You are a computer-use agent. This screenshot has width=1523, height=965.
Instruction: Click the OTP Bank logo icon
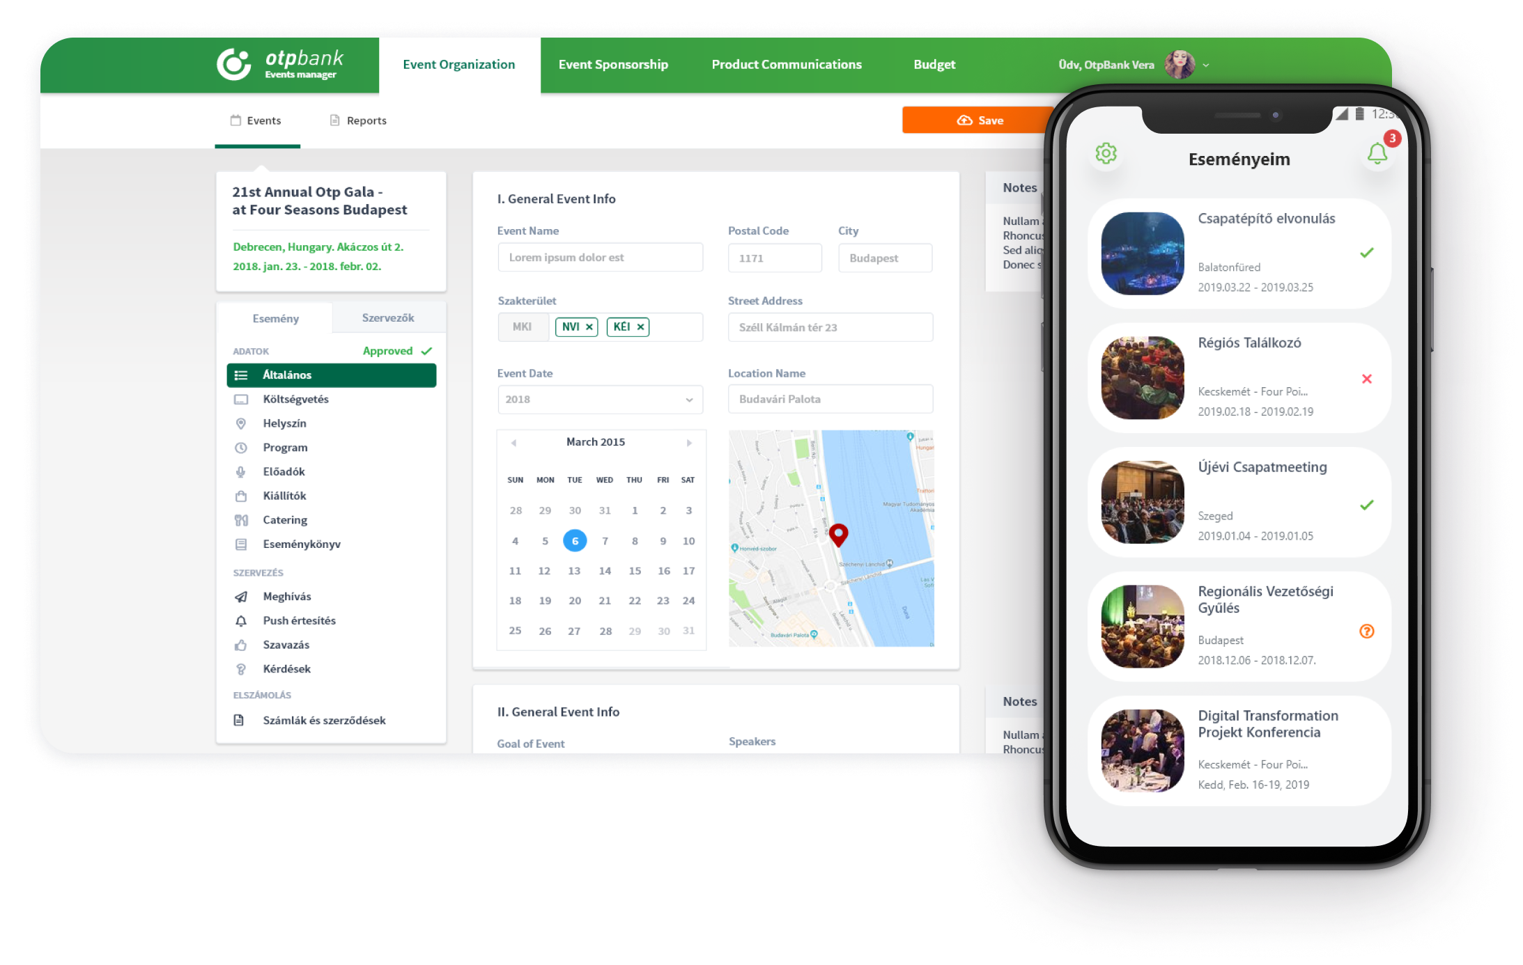233,64
